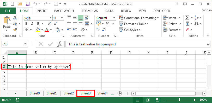Screen dimensions: 212x103
Task: Align text right
Action: click(x=81, y=24)
